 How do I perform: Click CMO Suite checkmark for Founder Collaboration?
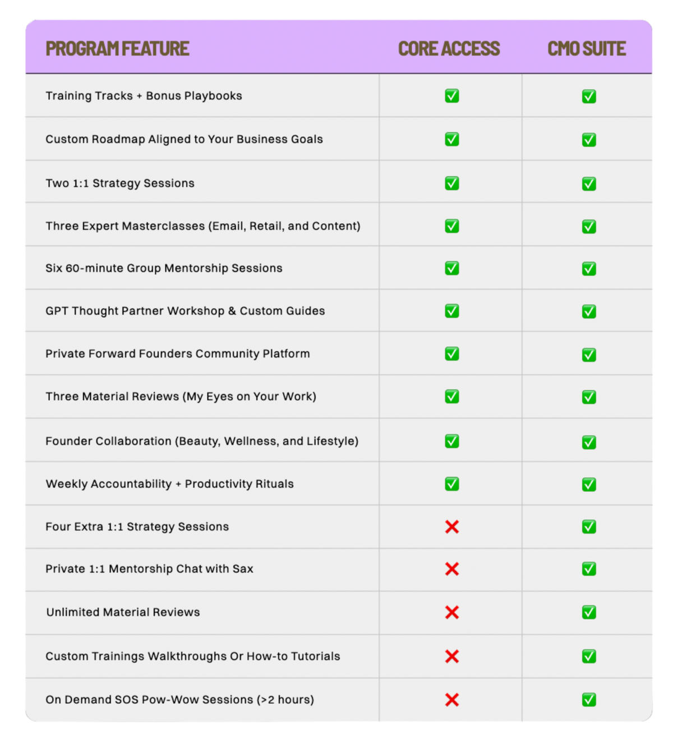click(x=589, y=442)
